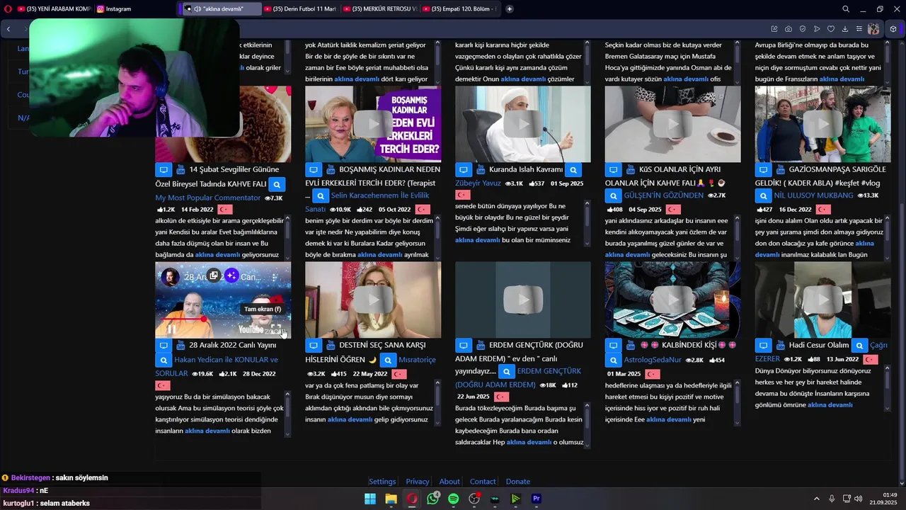This screenshot has width=906, height=510.
Task: Open the Settings footer link
Action: (382, 482)
